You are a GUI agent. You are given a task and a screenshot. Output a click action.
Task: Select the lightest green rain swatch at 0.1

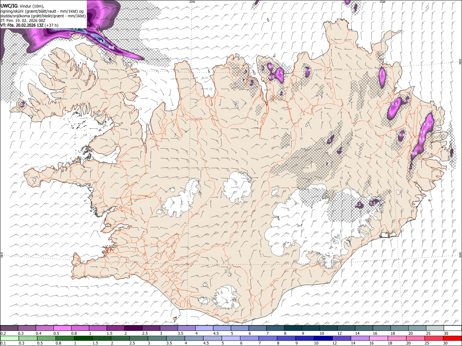pos(9,338)
